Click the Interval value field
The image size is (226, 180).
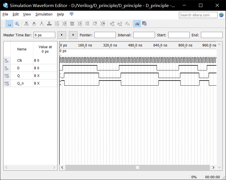tap(144, 35)
